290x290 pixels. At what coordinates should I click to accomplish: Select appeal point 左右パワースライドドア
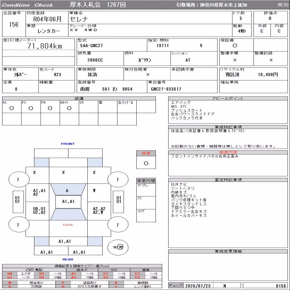[193, 114]
